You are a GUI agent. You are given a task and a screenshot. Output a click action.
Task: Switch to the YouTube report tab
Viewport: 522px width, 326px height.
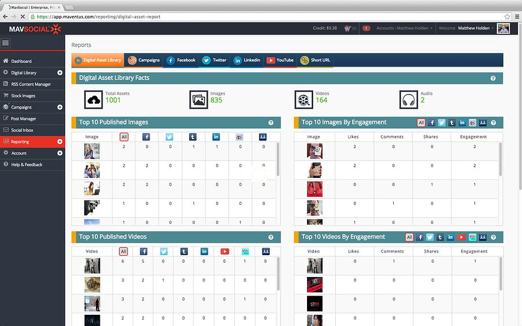pyautogui.click(x=280, y=60)
